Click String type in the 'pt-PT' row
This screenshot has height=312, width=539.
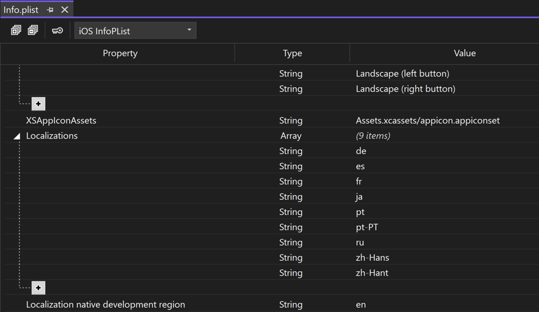tap(291, 227)
